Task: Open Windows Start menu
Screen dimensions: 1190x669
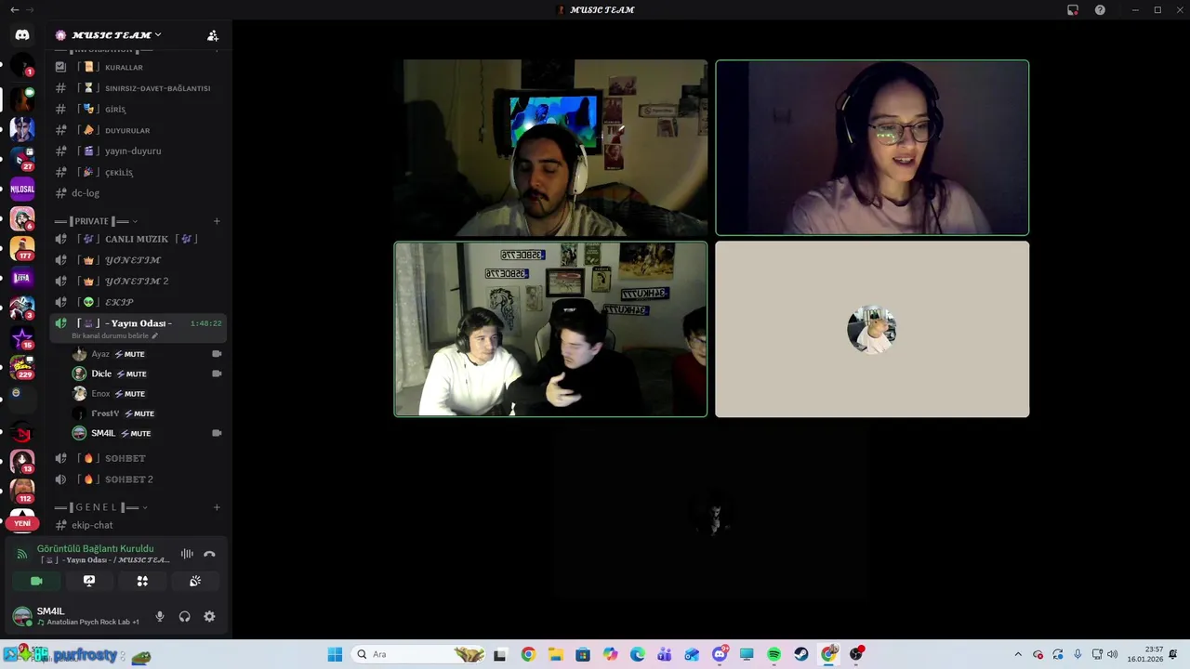Action: pos(335,654)
